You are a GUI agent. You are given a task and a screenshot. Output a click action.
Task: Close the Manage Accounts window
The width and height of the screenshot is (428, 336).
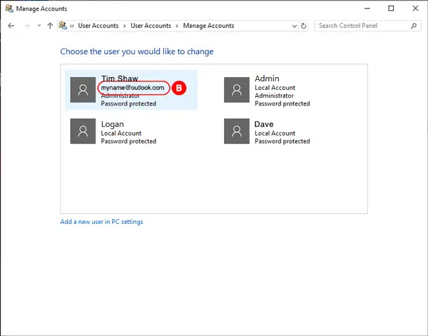(415, 9)
